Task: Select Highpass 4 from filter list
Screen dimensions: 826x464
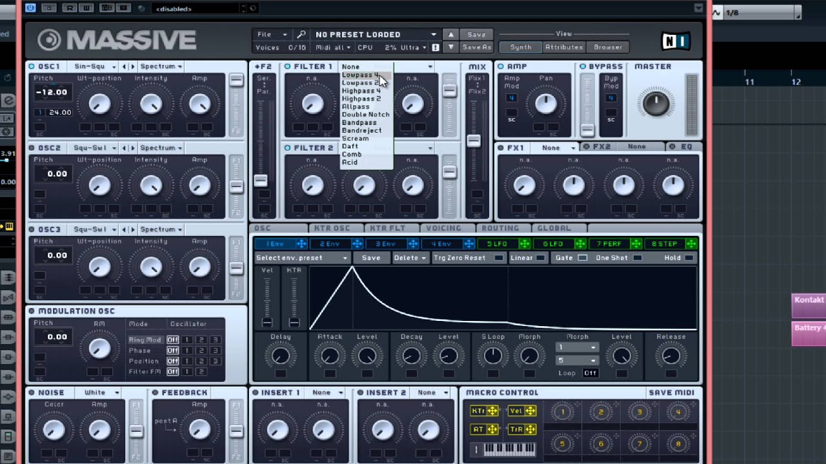Action: click(365, 91)
